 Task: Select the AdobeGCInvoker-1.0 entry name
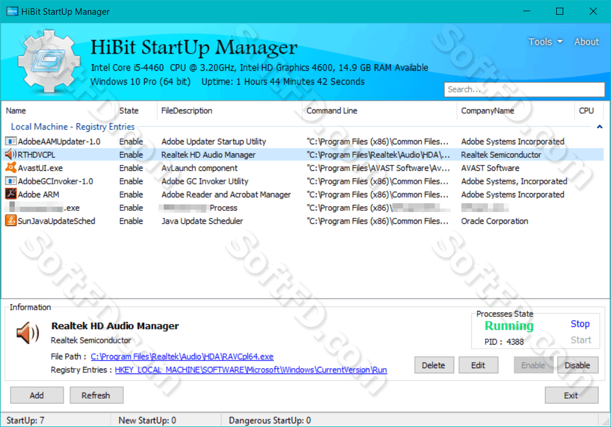tap(55, 181)
